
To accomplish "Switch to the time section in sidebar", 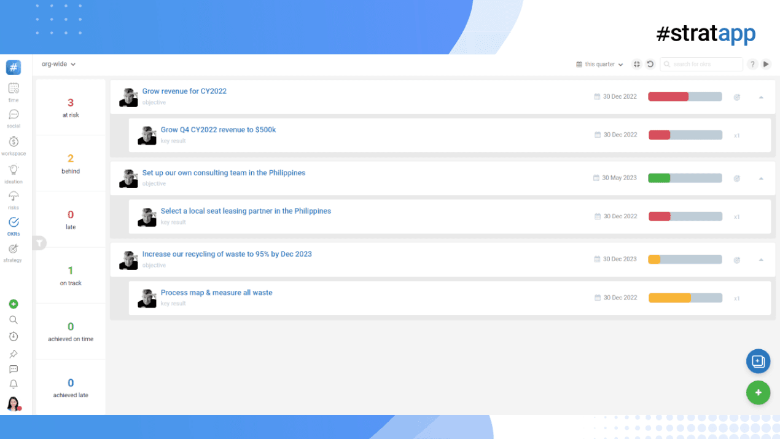I will [x=14, y=89].
